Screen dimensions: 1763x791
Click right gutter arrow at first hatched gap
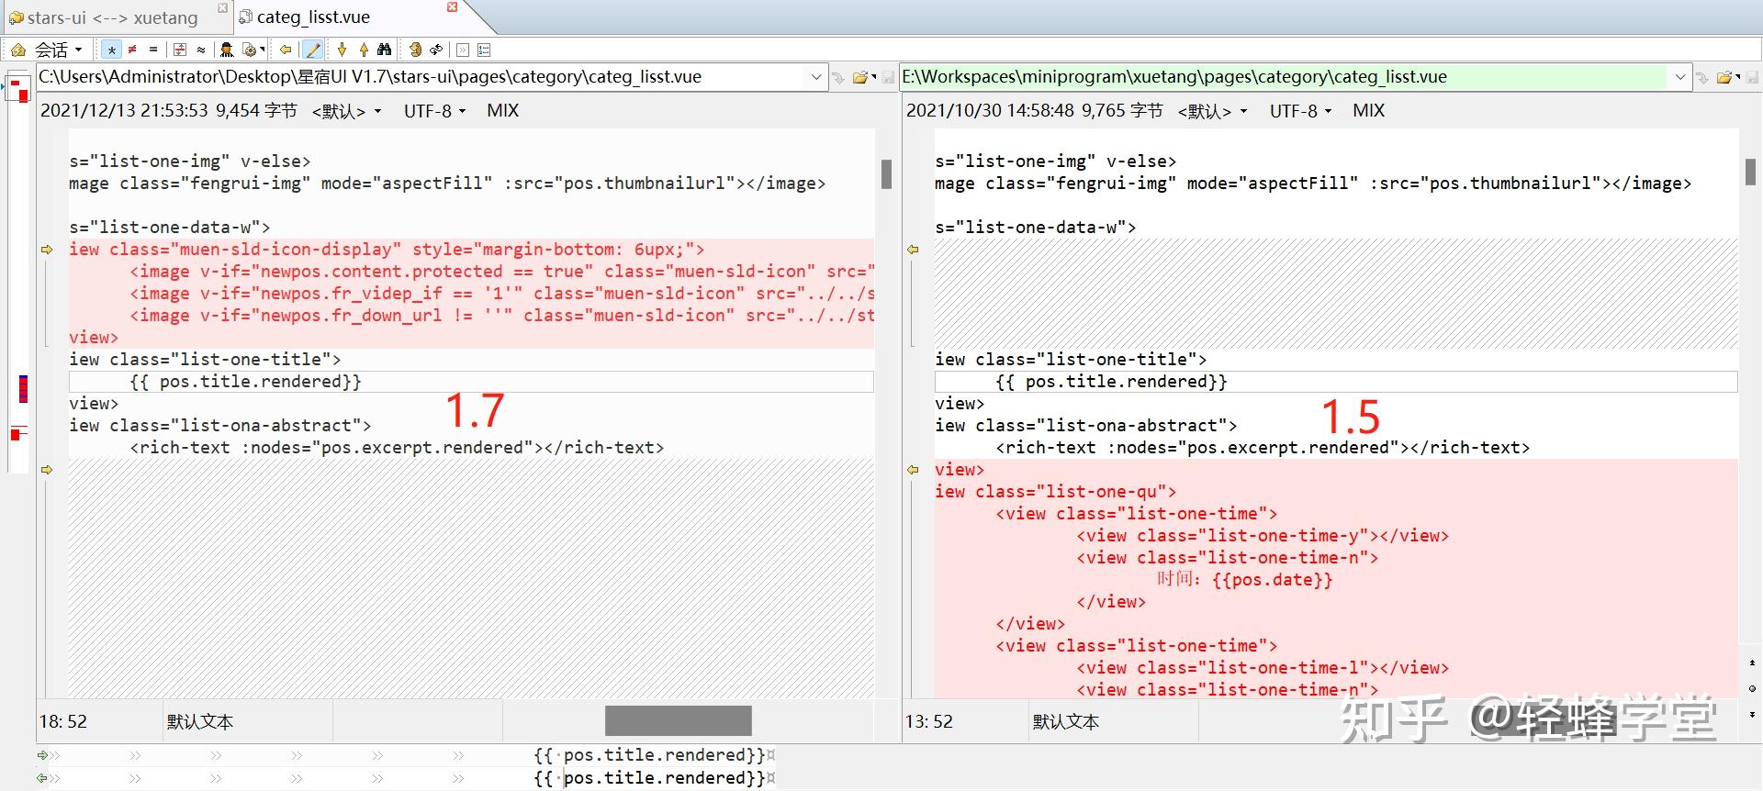[913, 250]
